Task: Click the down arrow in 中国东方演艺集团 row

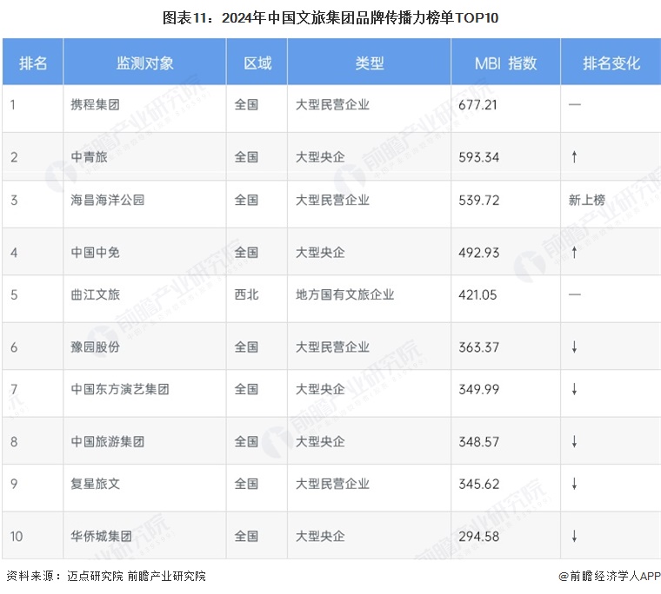Action: [574, 389]
